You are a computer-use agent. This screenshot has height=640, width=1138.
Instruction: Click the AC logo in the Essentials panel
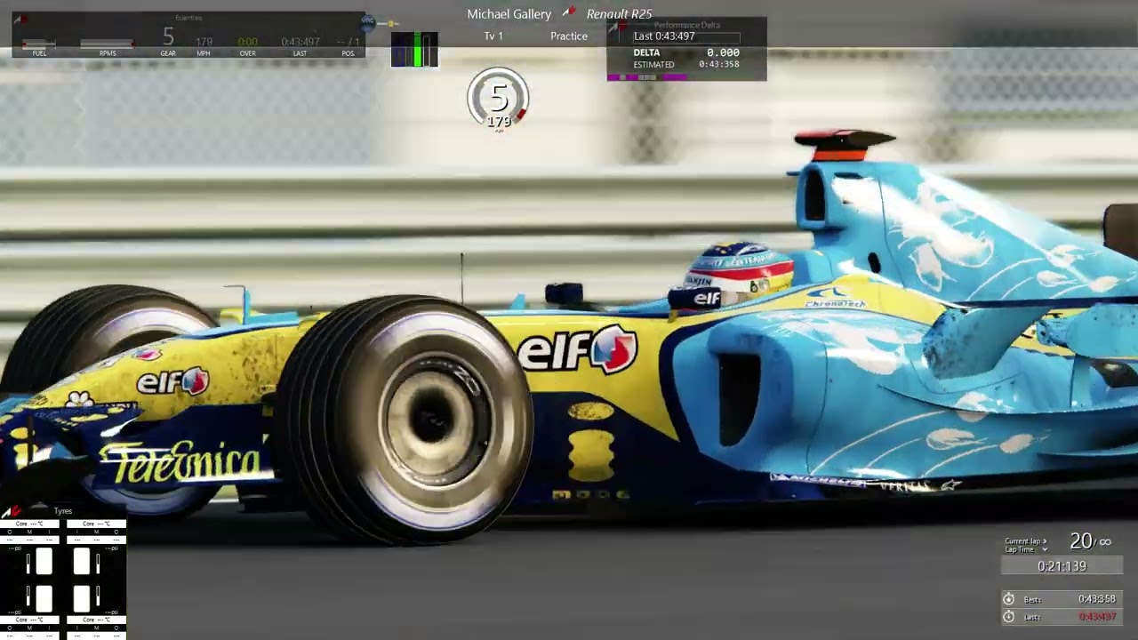[20, 20]
